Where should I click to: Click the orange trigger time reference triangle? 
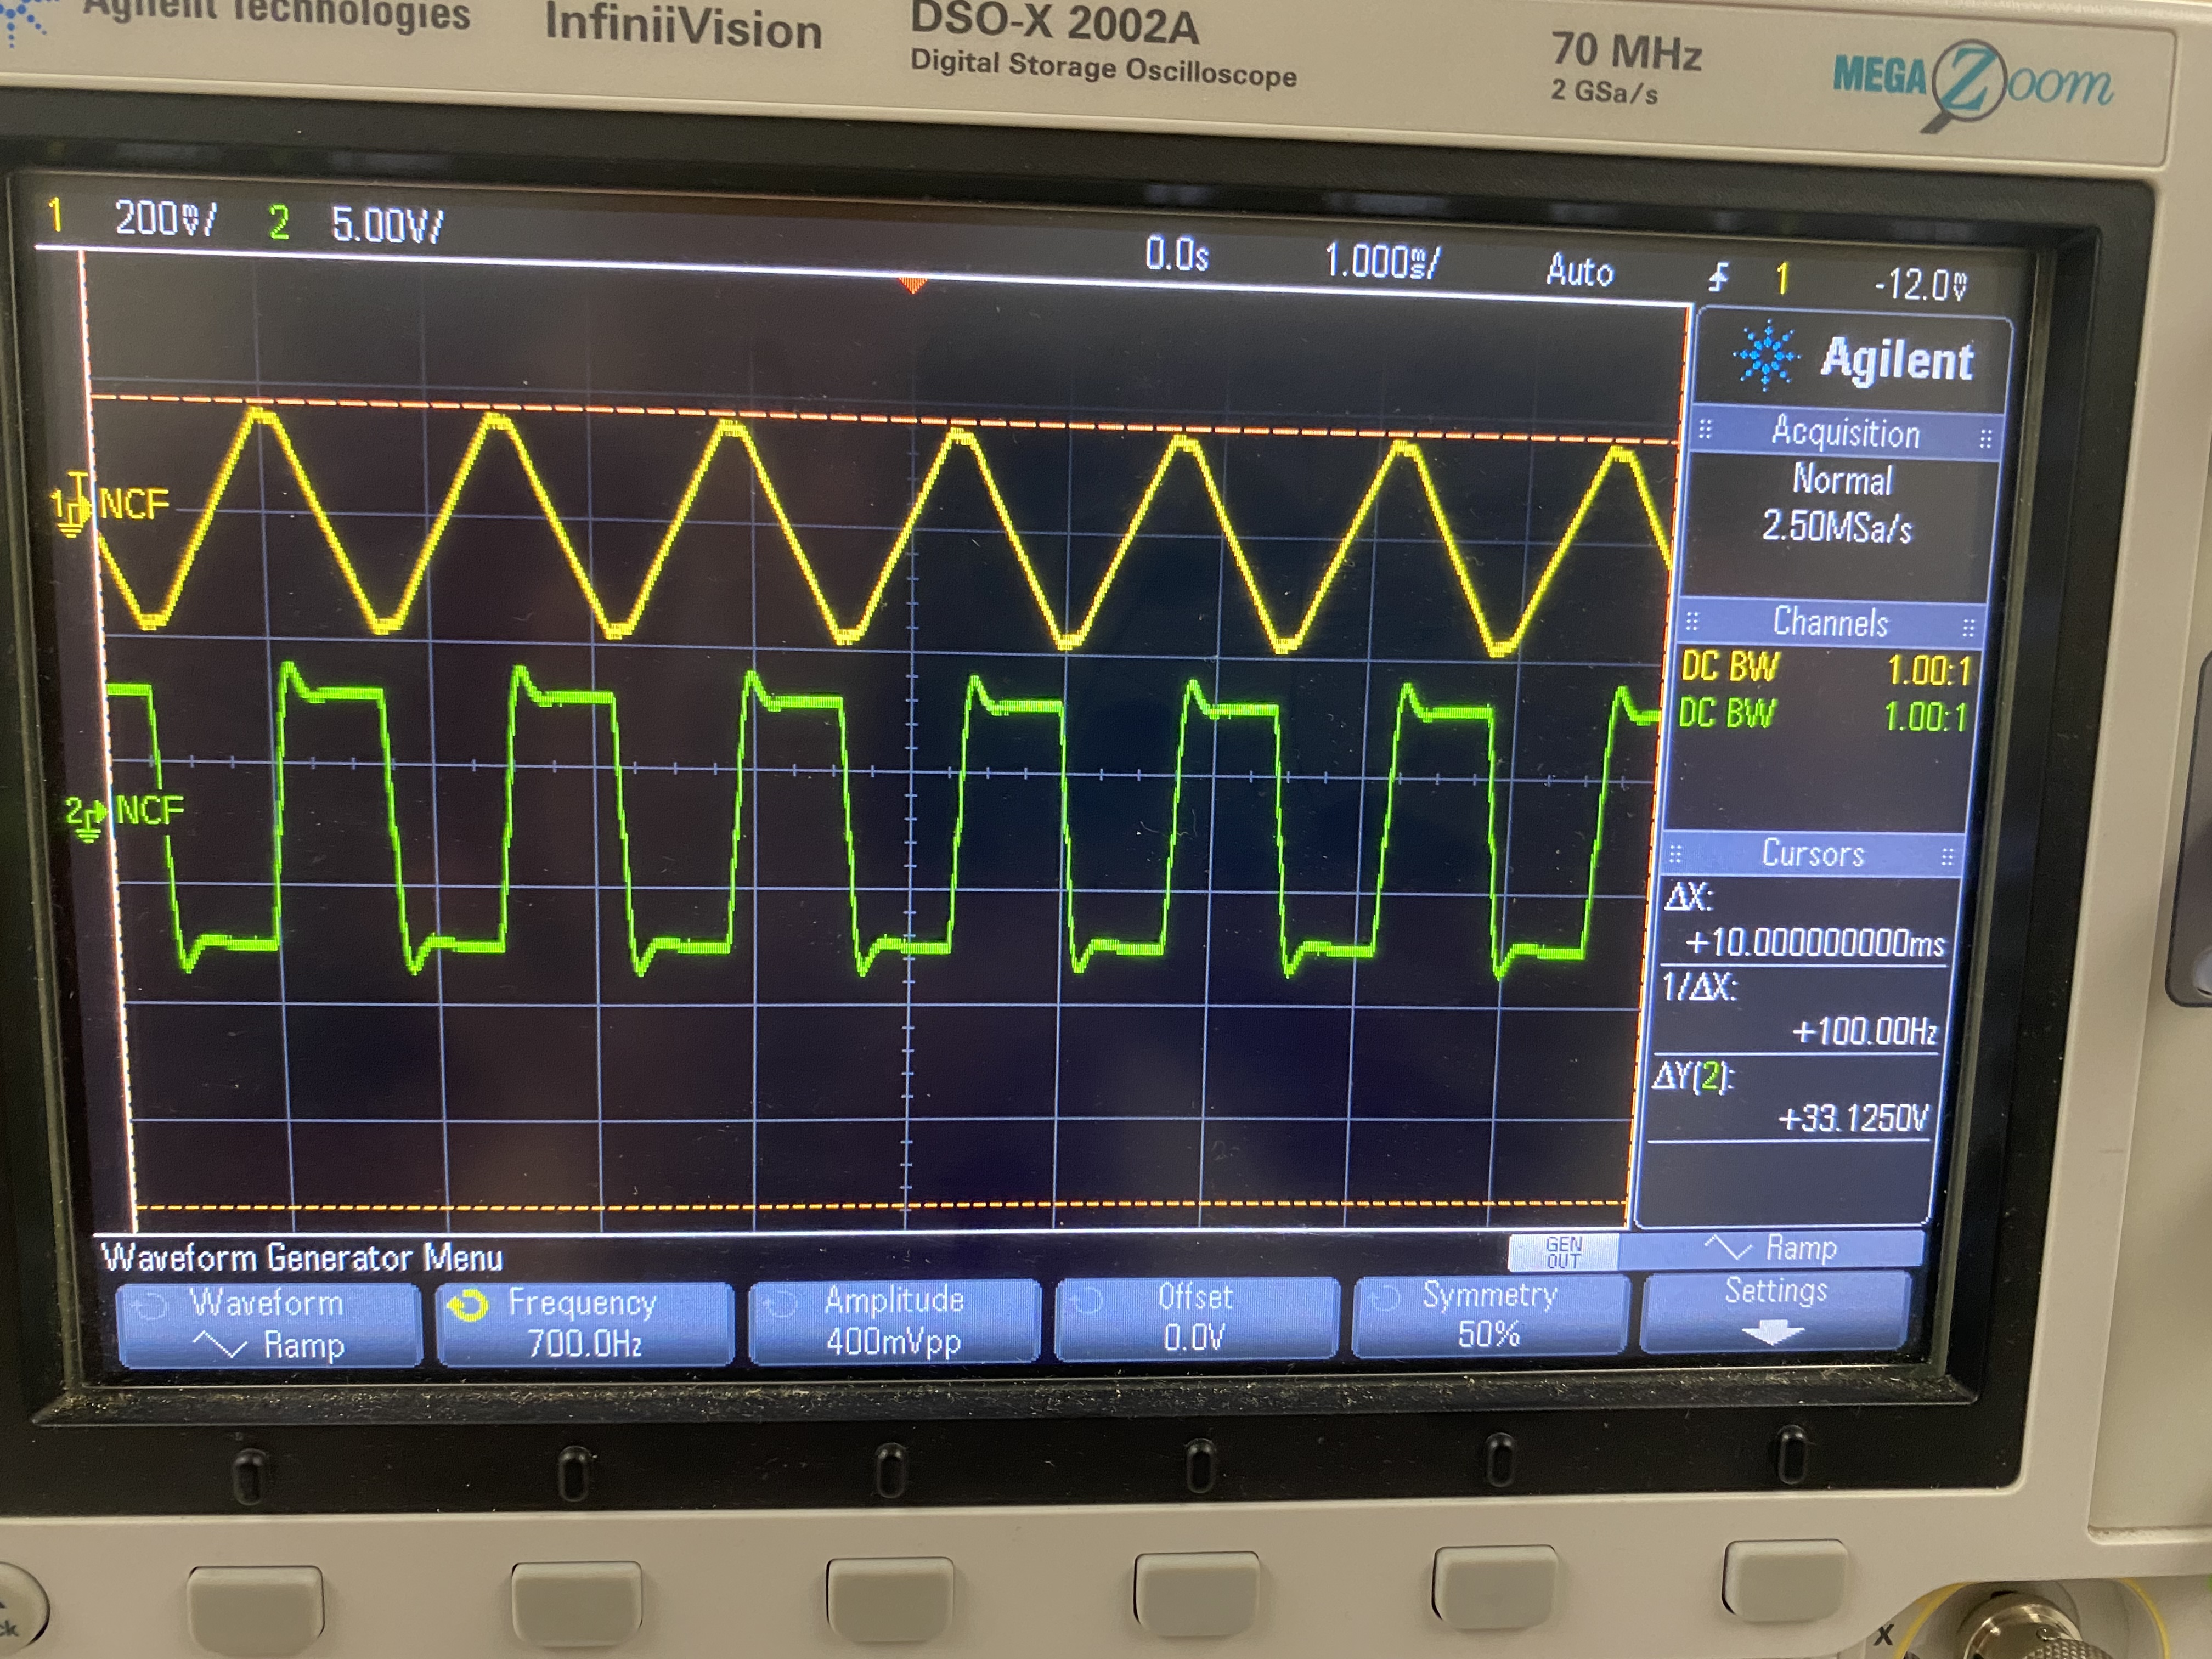pos(912,286)
